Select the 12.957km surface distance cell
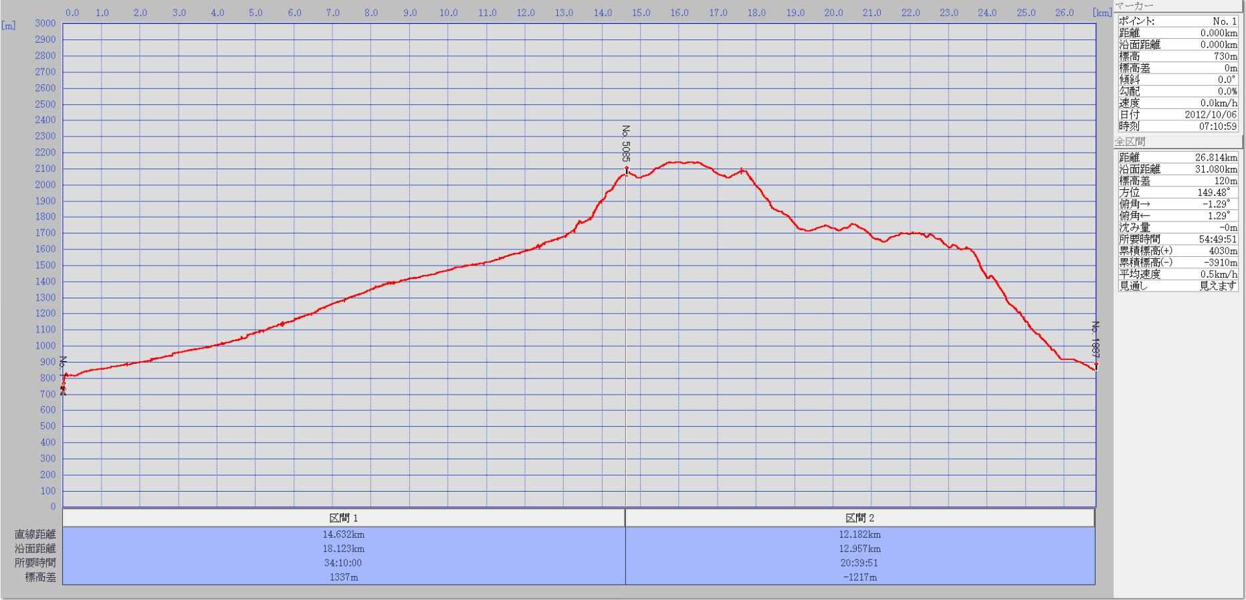Viewport: 1246px width, 600px height. pyautogui.click(x=860, y=548)
